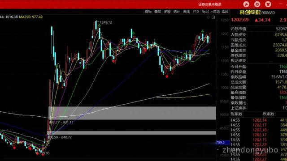Select the 叠加 overlay toolbar item
The height and width of the screenshot is (161, 287).
[157, 12]
